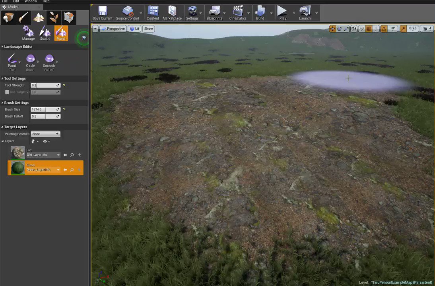Viewport: 435px width, 286px height.
Task: Open rotation snap angle 10° dropdown
Action: (392, 29)
